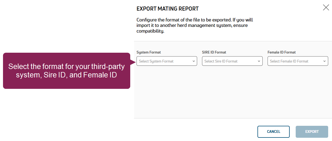Click the Sire ID Format chevron arrow
Screen dimensions: 332x141
pyautogui.click(x=259, y=61)
